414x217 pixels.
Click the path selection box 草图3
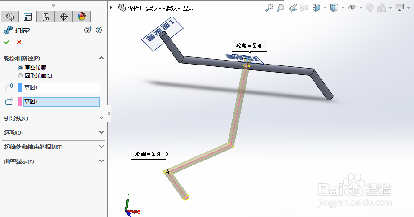pos(62,102)
